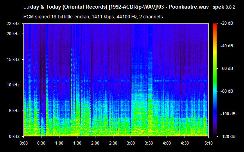Click the 15 kHz frequency label
The height and width of the screenshot is (152, 244).
point(13,59)
